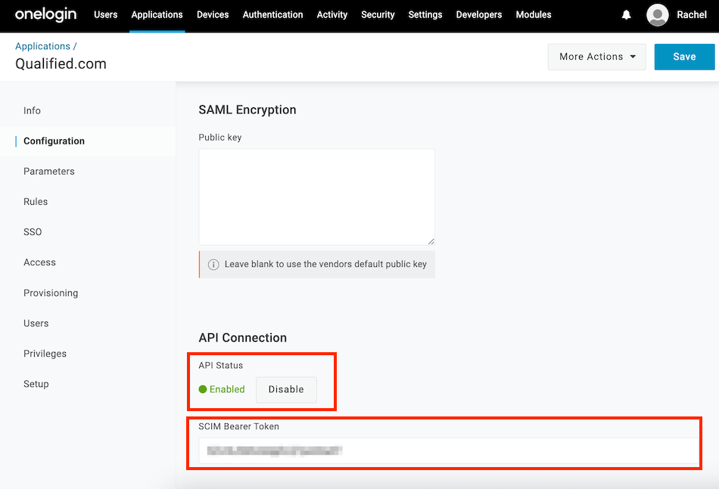Click the API Connection heading
The height and width of the screenshot is (489, 719).
click(x=243, y=338)
